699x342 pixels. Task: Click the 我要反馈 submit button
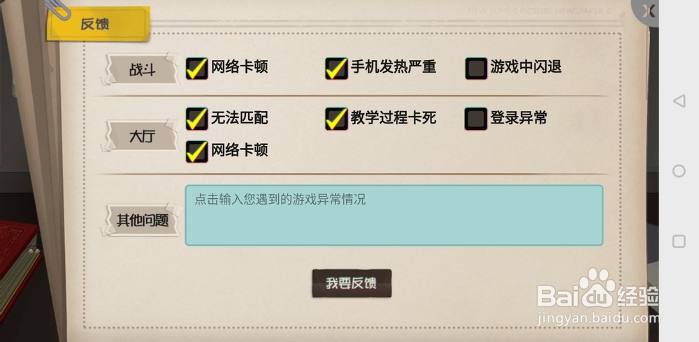352,283
